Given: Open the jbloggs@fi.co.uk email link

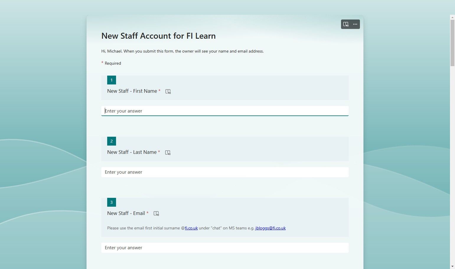Looking at the screenshot, I should [x=270, y=228].
